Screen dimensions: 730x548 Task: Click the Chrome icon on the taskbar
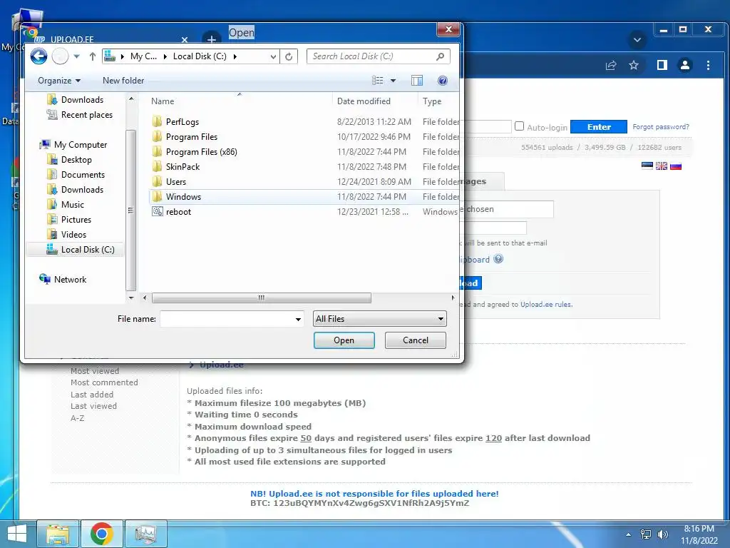click(102, 534)
